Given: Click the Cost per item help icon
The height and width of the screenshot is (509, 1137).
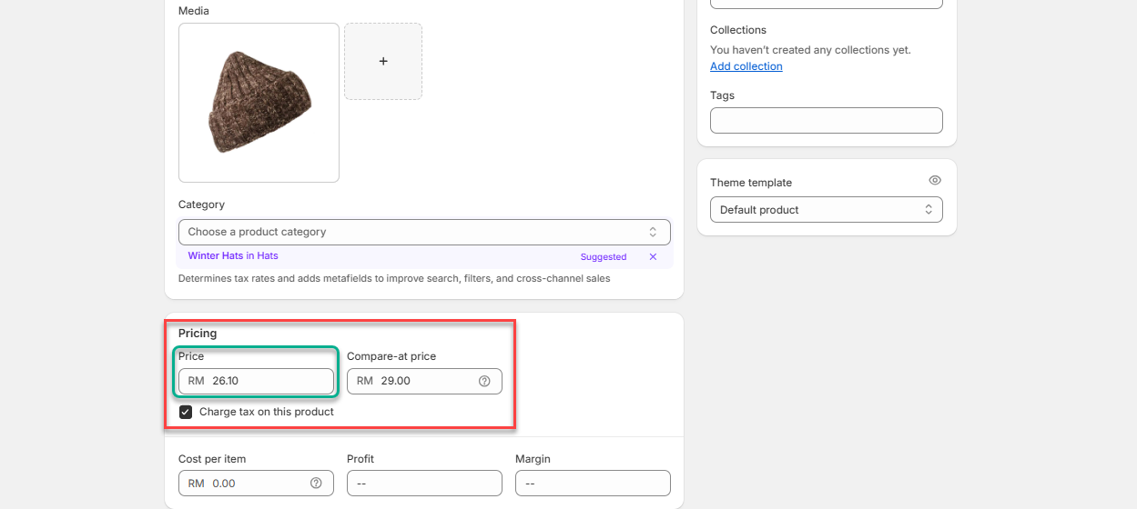Looking at the screenshot, I should (x=316, y=484).
